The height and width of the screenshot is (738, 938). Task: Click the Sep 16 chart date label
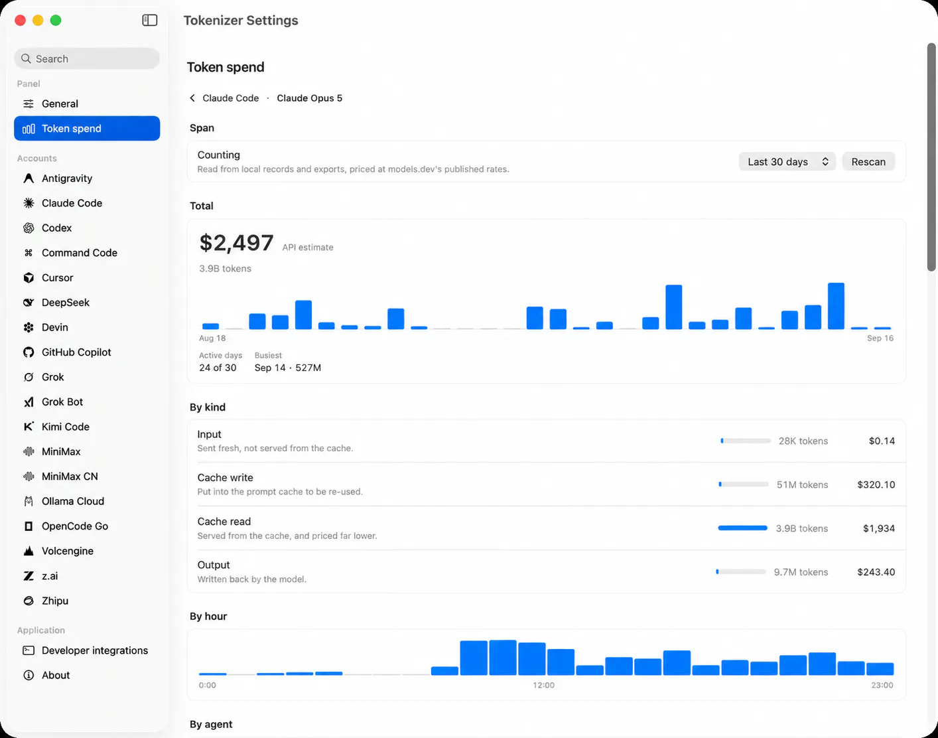[x=880, y=338]
